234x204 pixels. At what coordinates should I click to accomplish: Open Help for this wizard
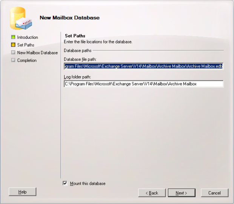tap(22, 192)
